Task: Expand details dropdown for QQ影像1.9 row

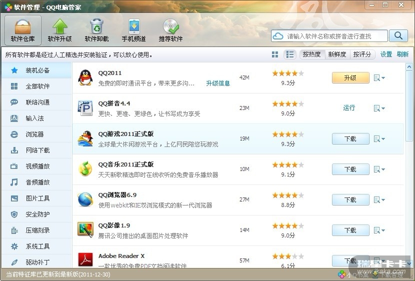Action: click(x=379, y=230)
